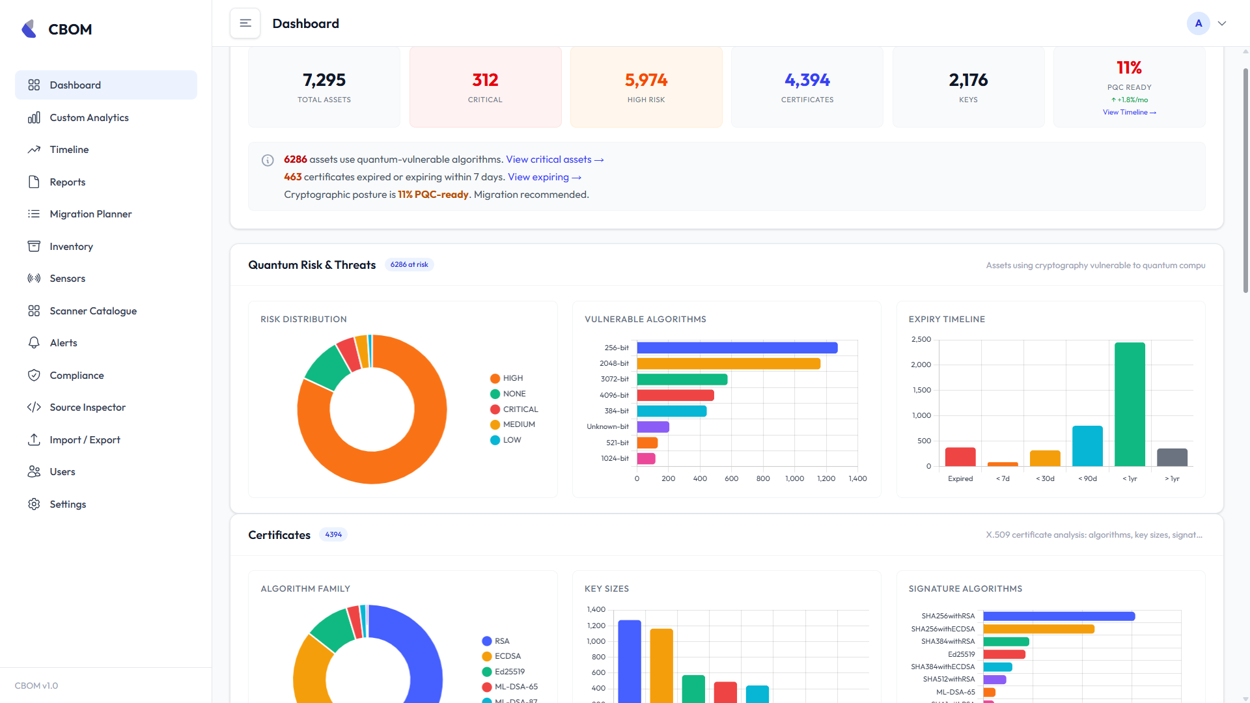Click the user avatar labeled A
The image size is (1250, 703).
point(1199,23)
